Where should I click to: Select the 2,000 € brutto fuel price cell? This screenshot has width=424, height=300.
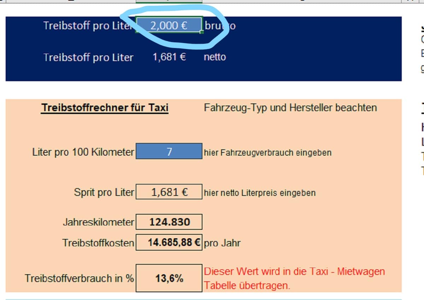pyautogui.click(x=169, y=25)
